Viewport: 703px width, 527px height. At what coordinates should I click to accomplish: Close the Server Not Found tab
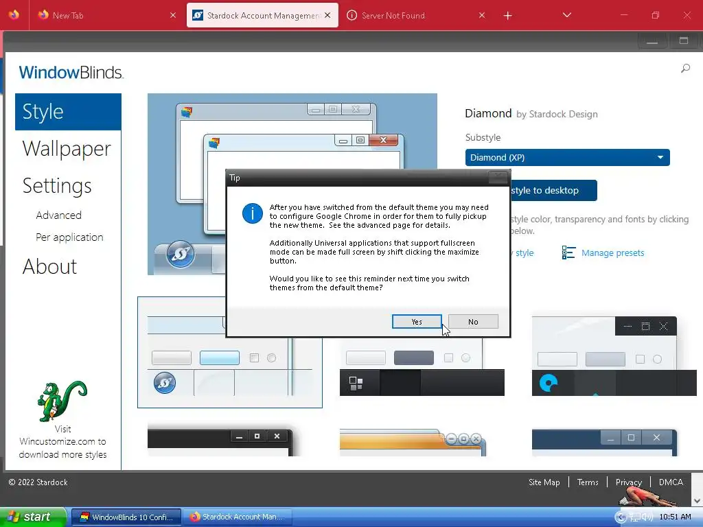pyautogui.click(x=482, y=15)
